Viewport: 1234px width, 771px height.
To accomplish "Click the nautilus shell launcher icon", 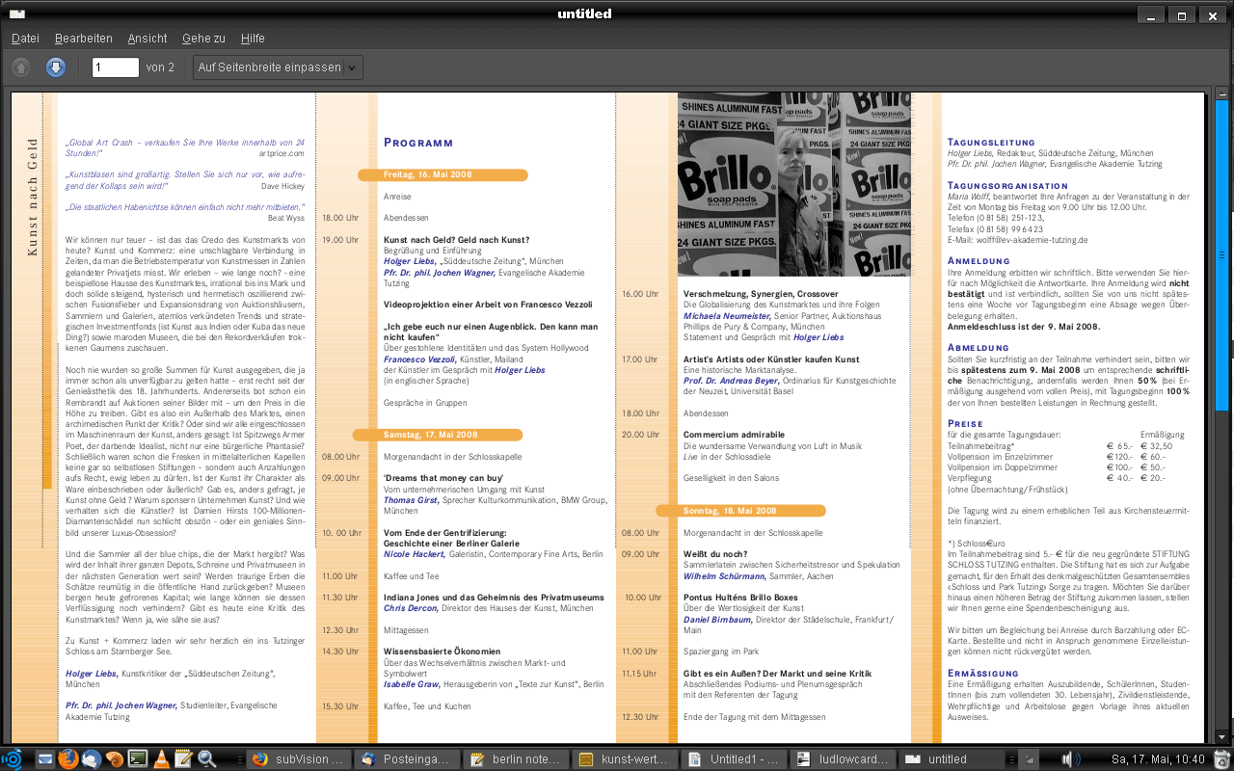I will [114, 758].
